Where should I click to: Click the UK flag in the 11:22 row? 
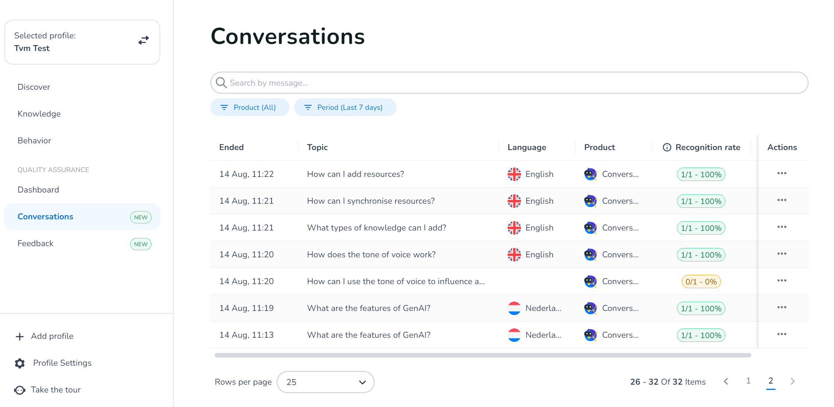click(514, 174)
